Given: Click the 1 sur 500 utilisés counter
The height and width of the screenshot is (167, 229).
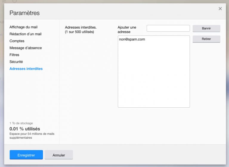Looking at the screenshot, I should (x=79, y=32).
